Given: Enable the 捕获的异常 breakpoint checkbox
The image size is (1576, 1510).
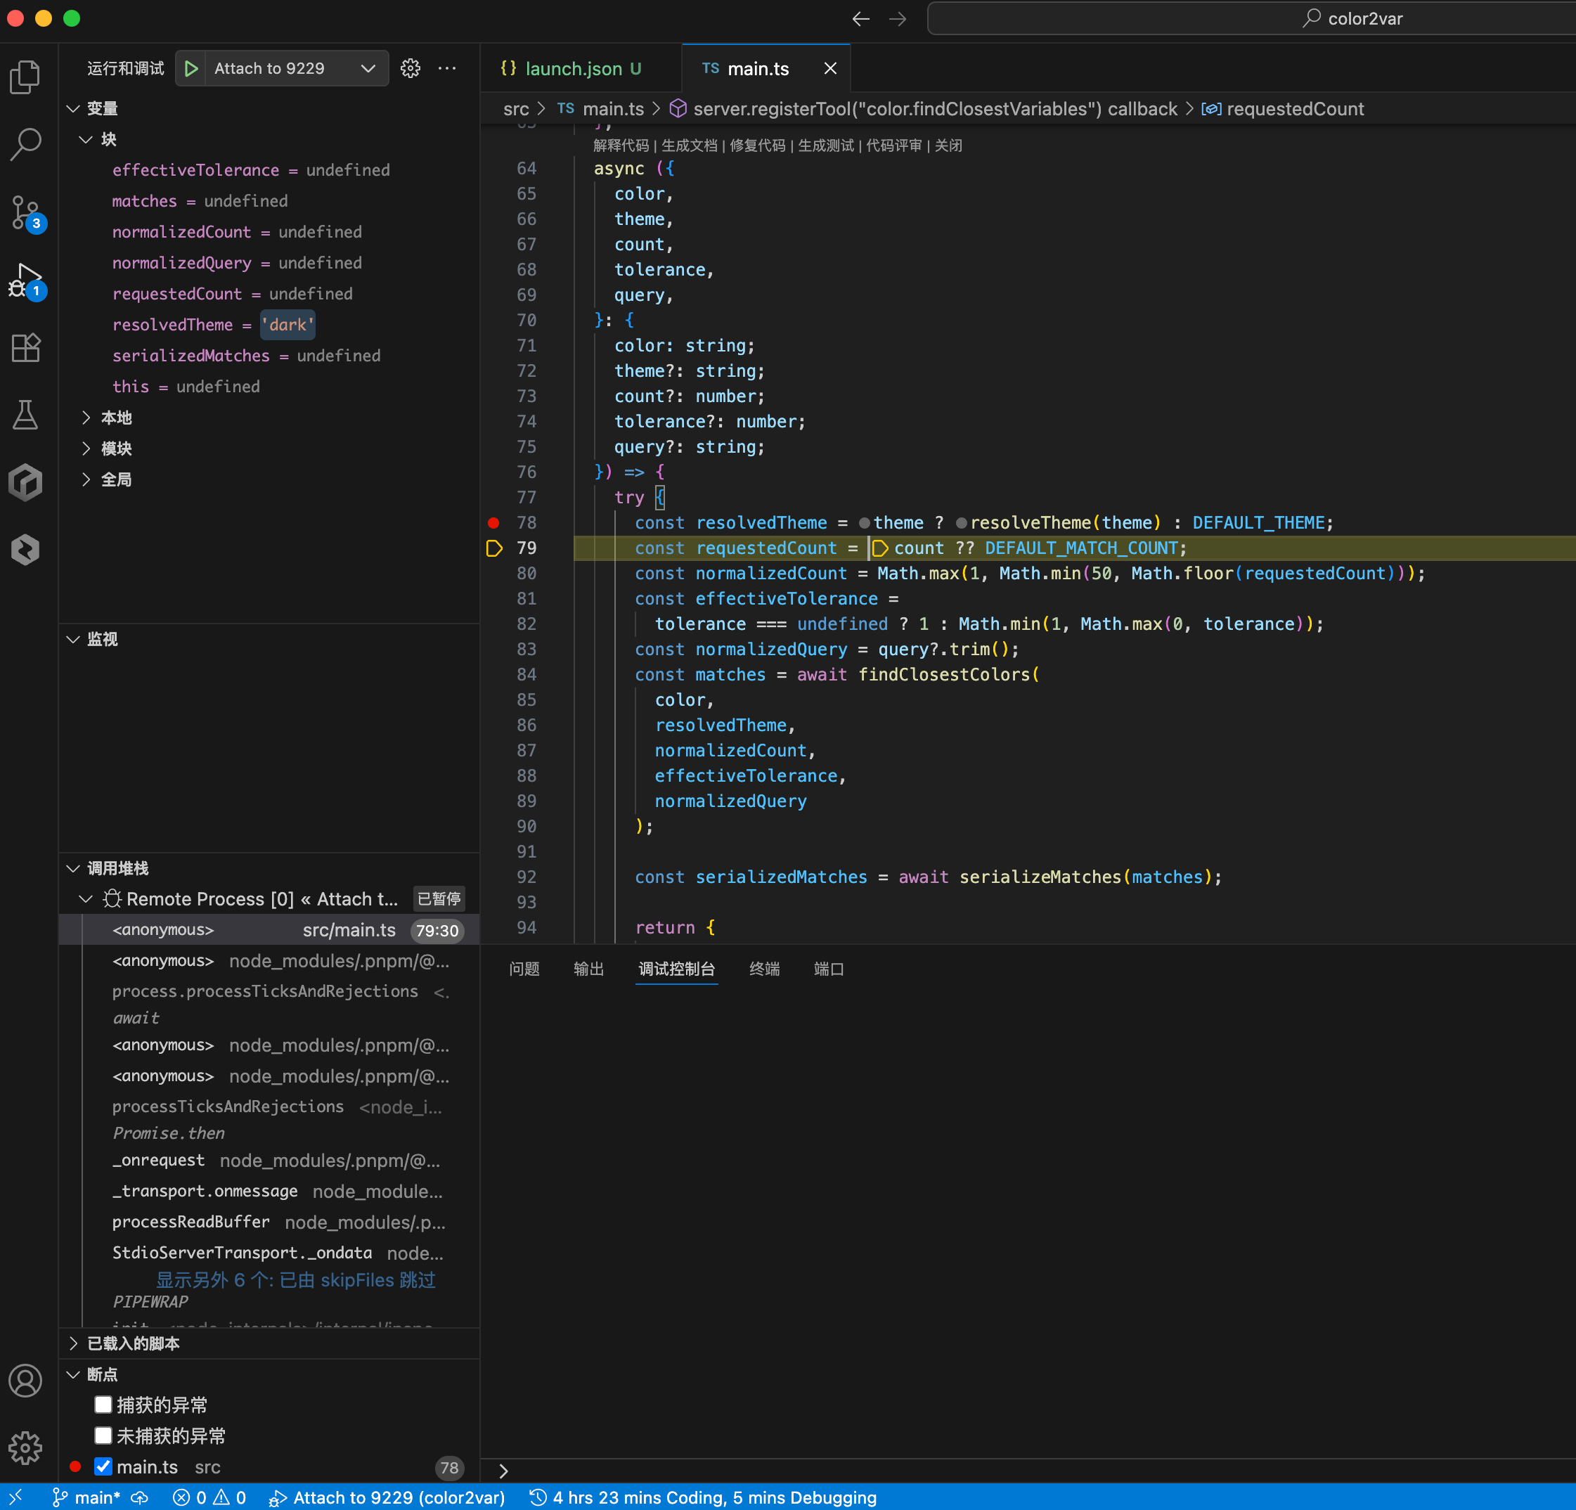Looking at the screenshot, I should click(103, 1405).
